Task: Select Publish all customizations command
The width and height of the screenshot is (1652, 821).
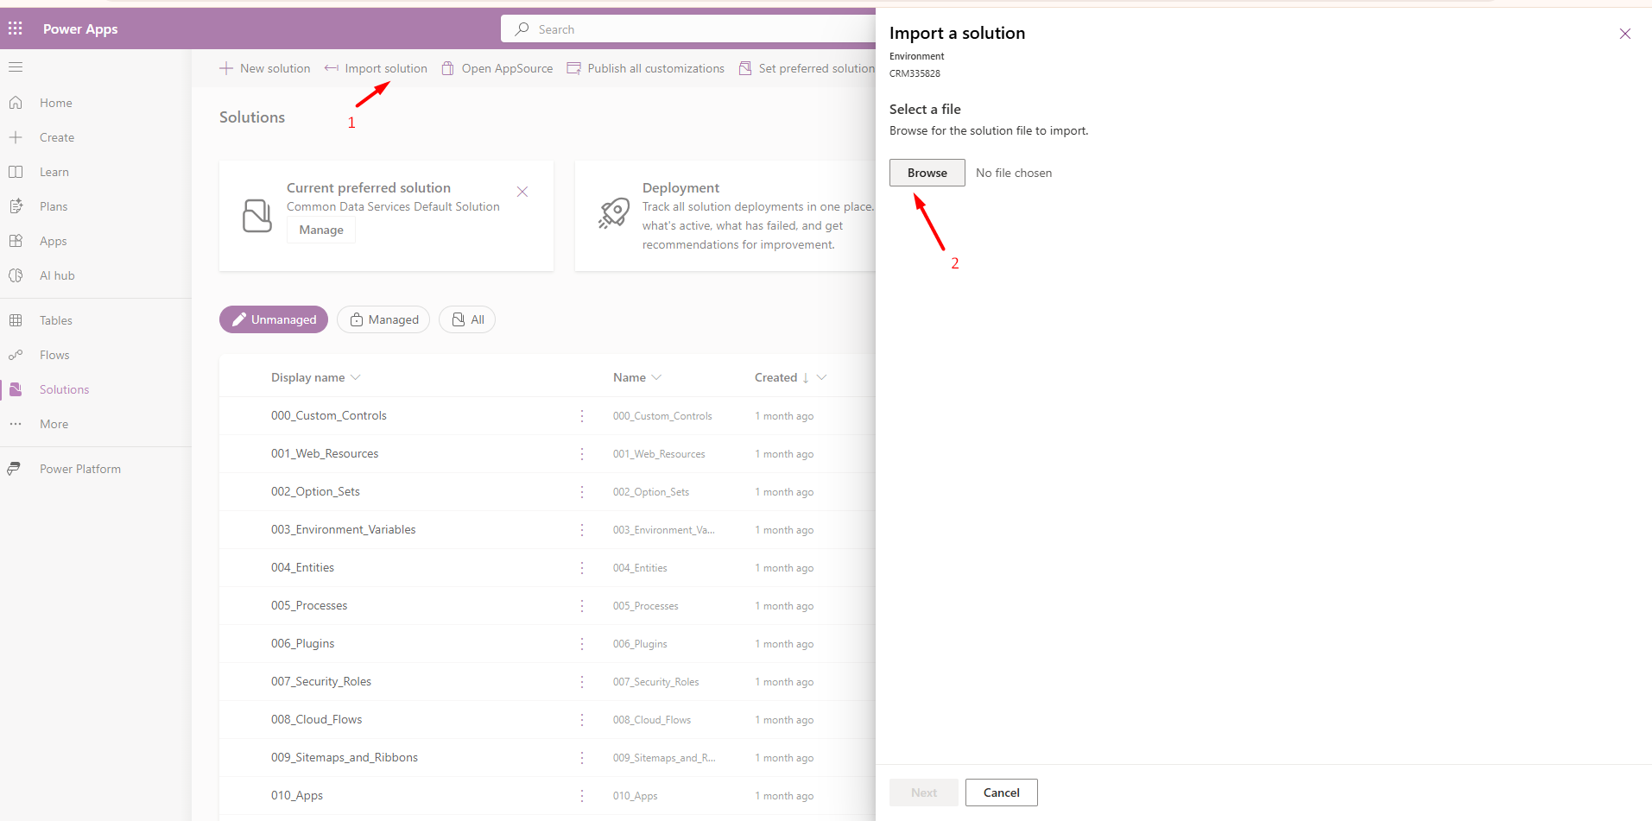Action: pyautogui.click(x=646, y=68)
